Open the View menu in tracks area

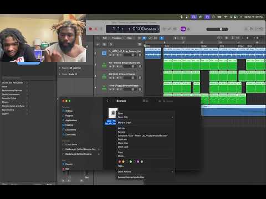click(130, 38)
